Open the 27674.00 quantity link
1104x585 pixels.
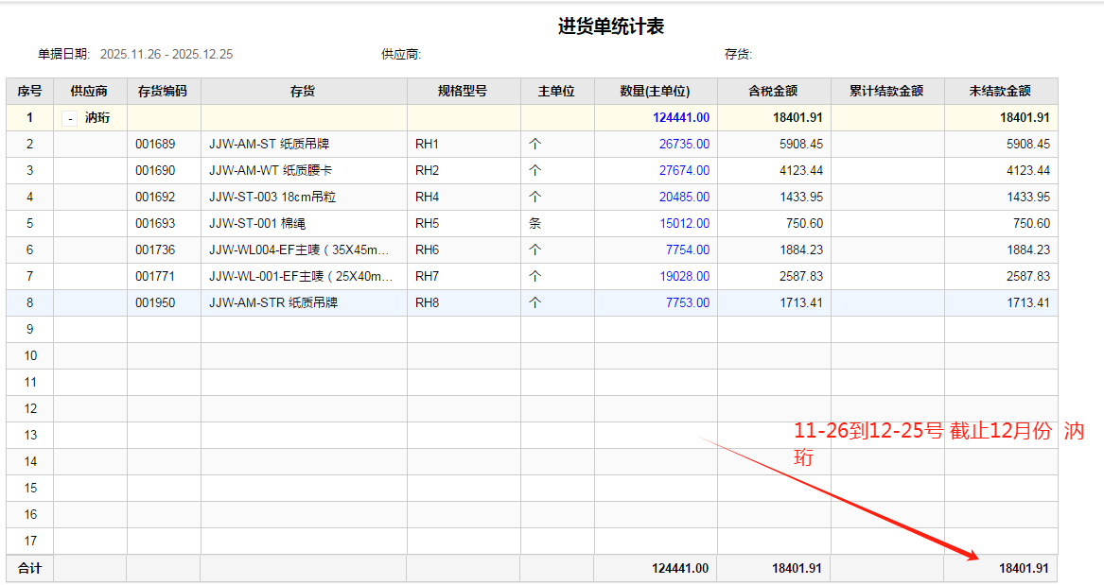684,171
